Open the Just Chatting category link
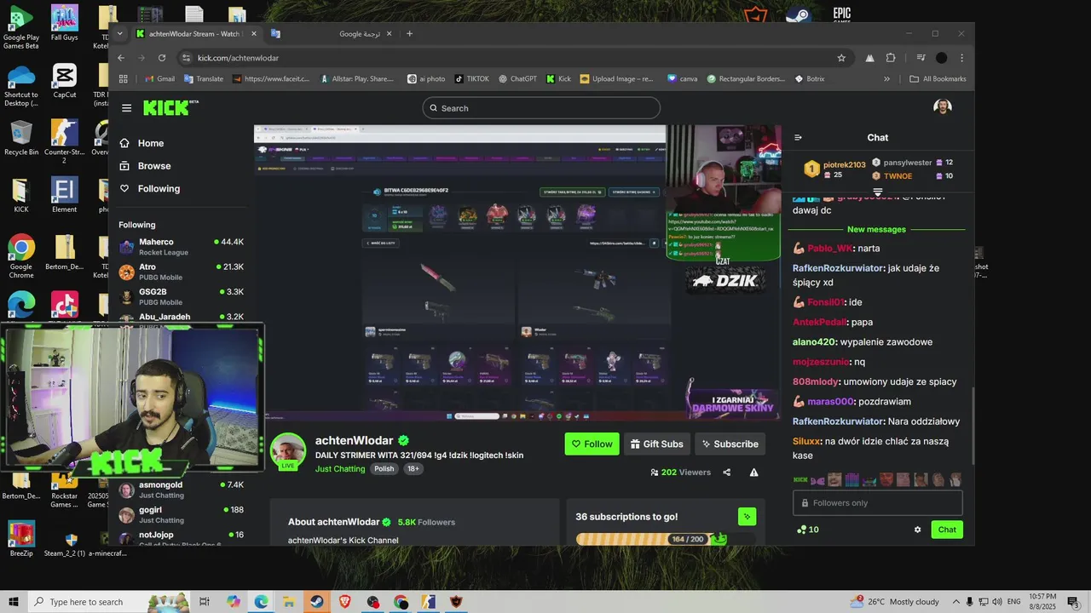The width and height of the screenshot is (1091, 613). 340,468
